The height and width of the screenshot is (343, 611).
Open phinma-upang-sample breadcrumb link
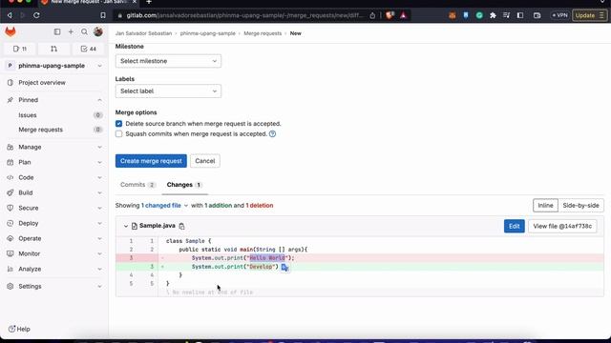click(208, 33)
